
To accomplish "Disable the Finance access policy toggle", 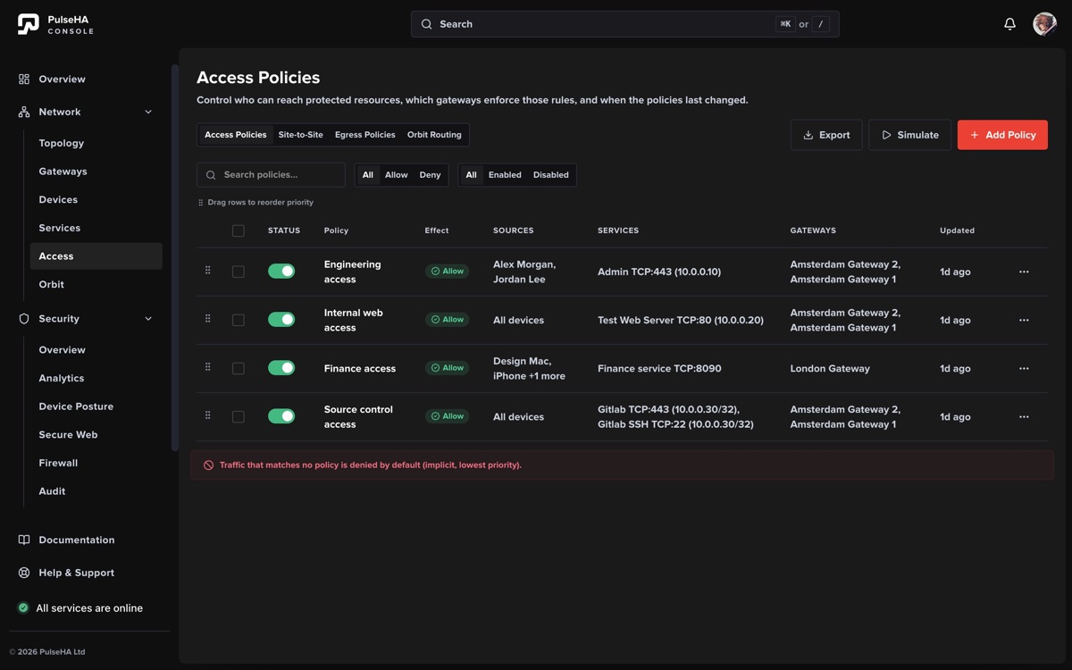I will 281,368.
